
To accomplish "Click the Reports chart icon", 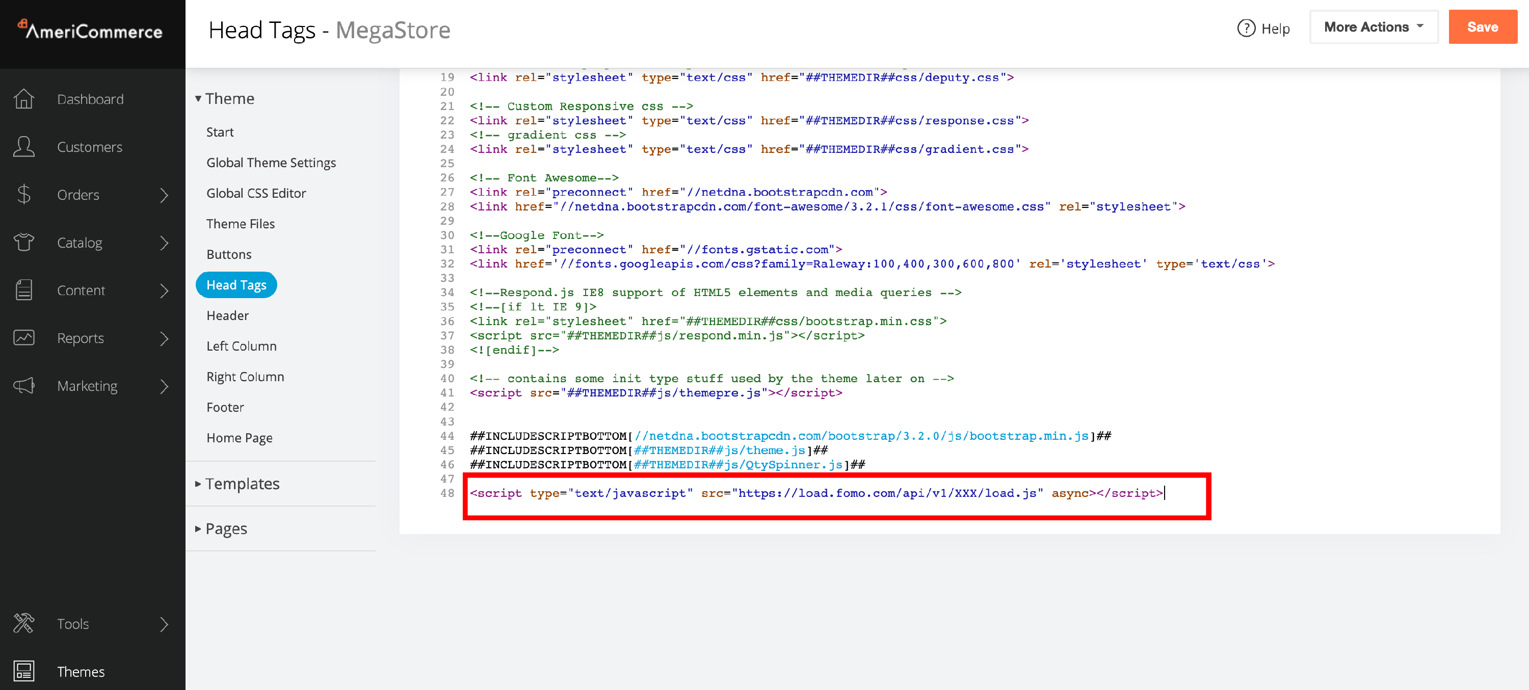I will click(24, 337).
